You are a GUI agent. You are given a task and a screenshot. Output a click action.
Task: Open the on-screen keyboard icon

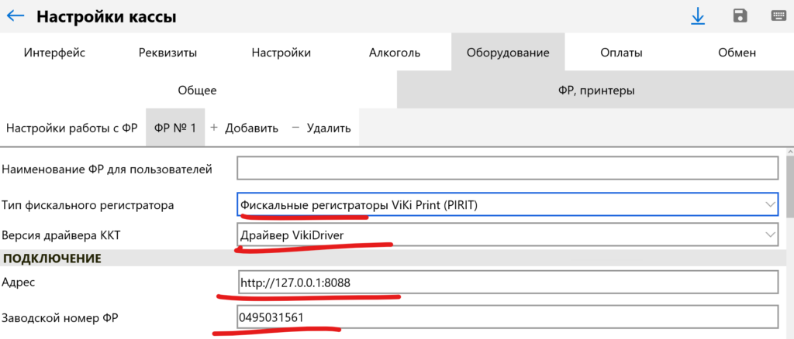click(x=779, y=16)
